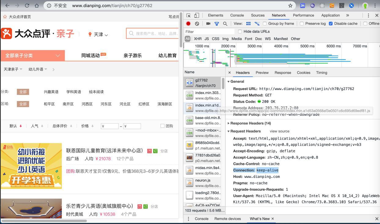Open the 幼儿外语 breadcrumb dropdown

[38, 69]
